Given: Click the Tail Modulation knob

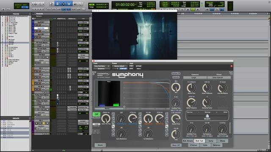Looking at the screenshot, I should click(148, 133).
